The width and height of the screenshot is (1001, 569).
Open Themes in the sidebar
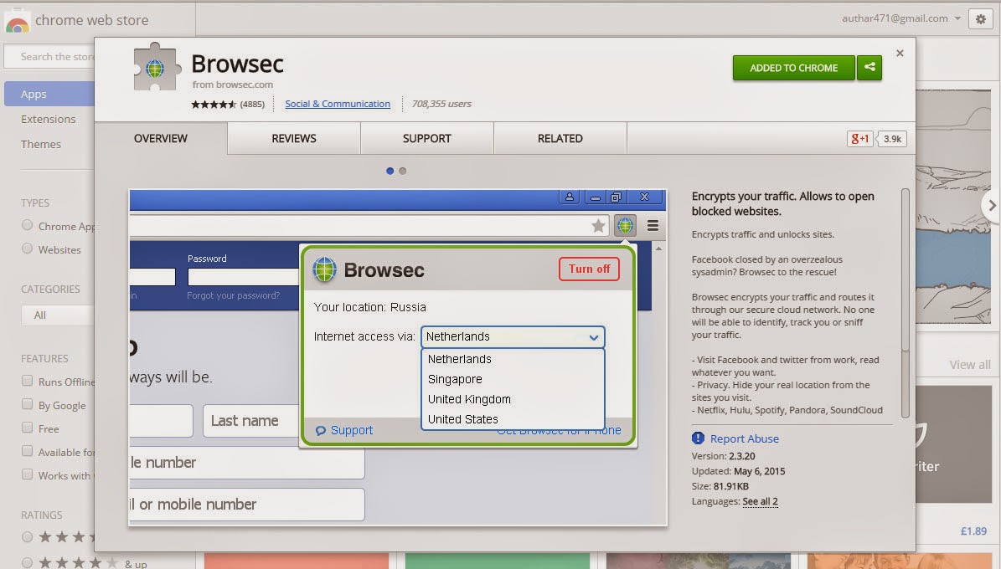click(x=41, y=144)
